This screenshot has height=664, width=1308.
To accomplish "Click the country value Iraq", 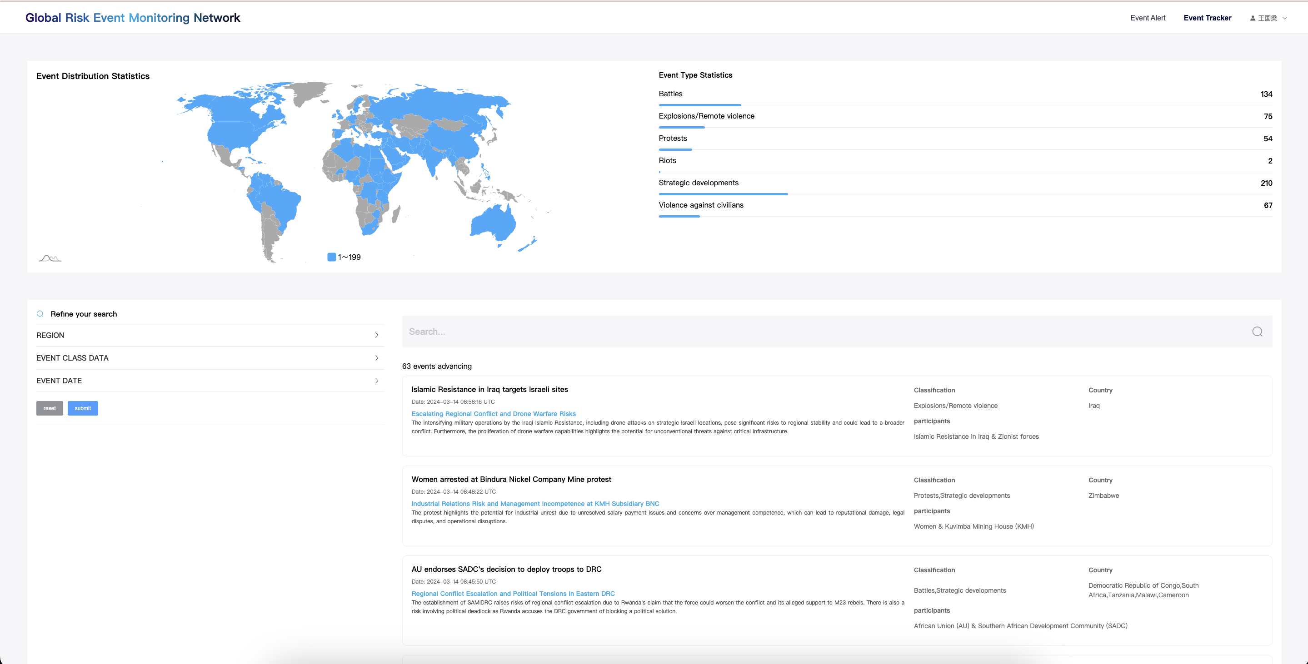I will coord(1094,406).
